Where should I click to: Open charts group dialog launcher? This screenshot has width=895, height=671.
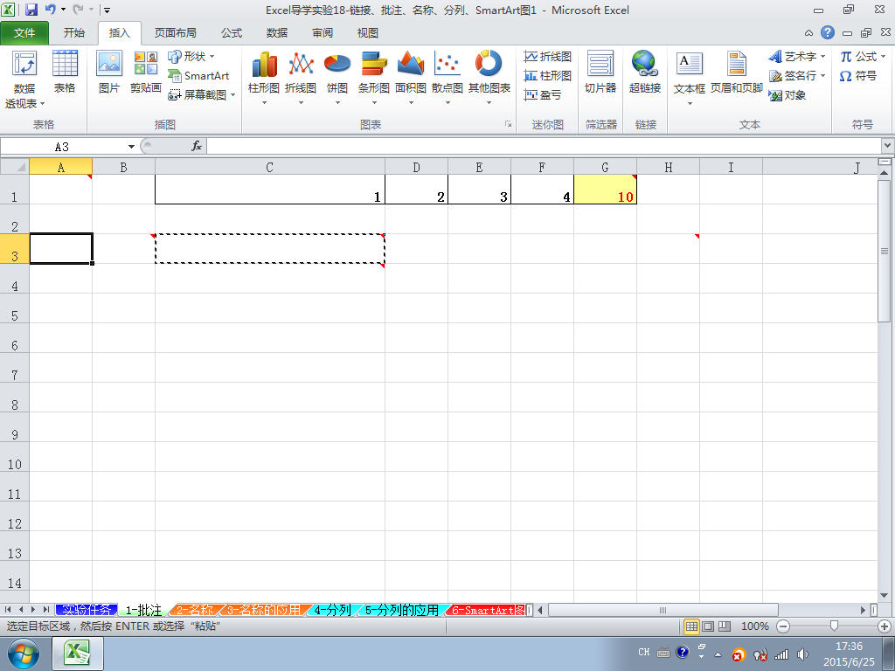tap(508, 124)
